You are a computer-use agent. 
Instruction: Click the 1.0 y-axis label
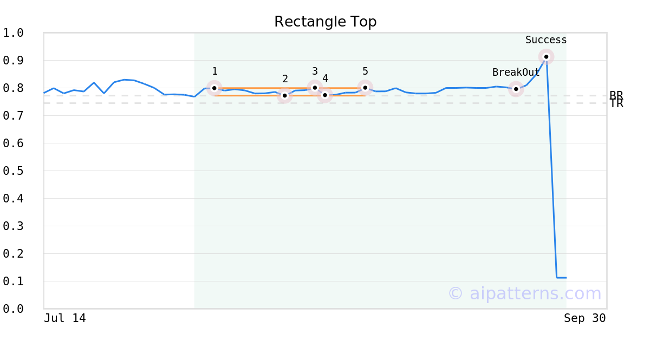pos(14,33)
